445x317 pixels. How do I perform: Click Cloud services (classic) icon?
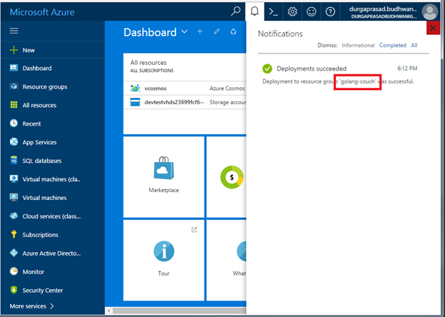pyautogui.click(x=14, y=216)
